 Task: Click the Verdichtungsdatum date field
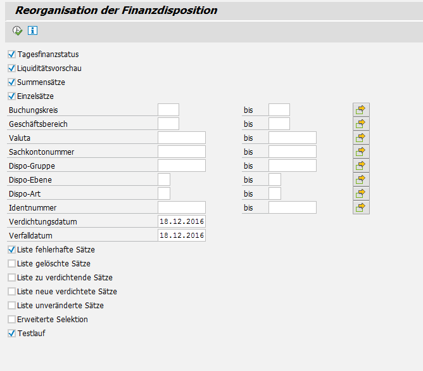point(182,221)
